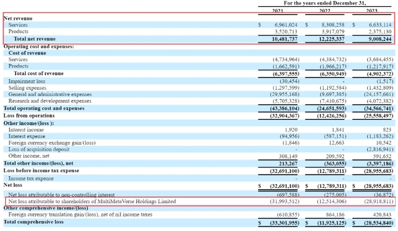Image resolution: width=398 pixels, height=231 pixels.
Task: Click Loss from operations 2021 value
Action: click(285, 116)
